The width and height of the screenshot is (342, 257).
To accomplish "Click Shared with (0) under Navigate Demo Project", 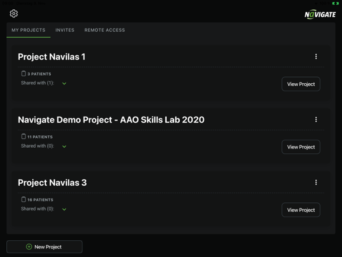I will 38,146.
